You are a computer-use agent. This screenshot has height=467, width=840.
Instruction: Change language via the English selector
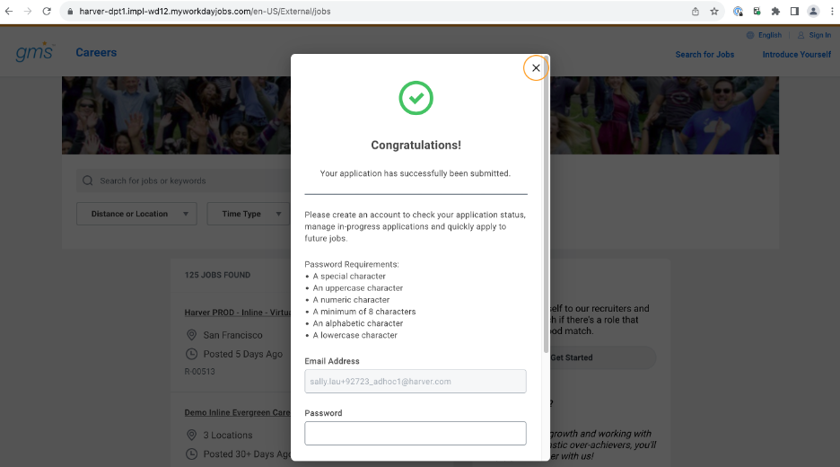(764, 35)
